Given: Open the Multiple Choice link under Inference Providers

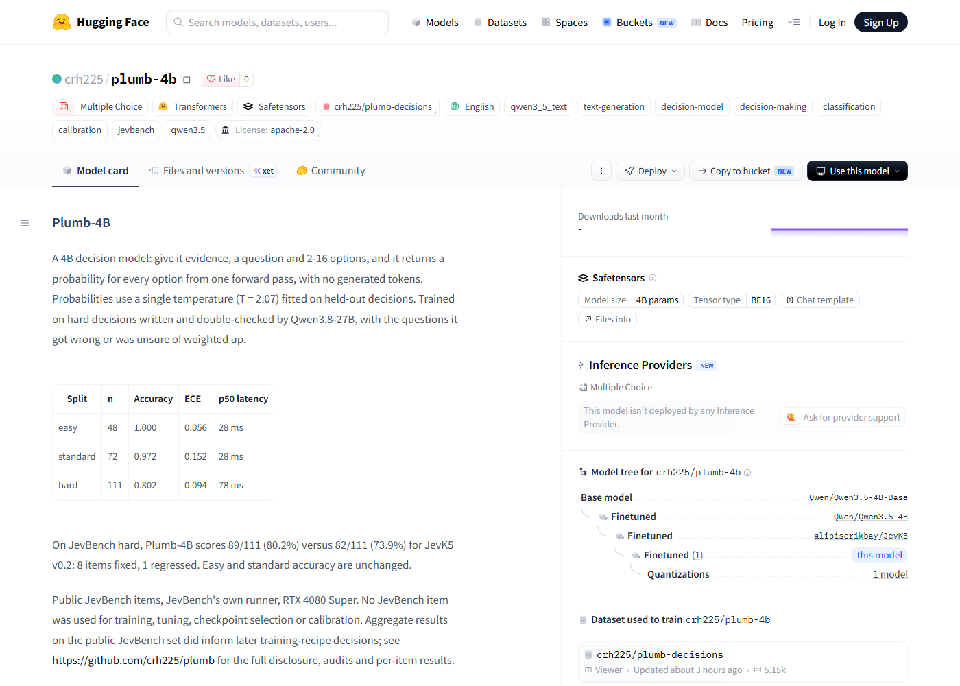Looking at the screenshot, I should tap(615, 387).
